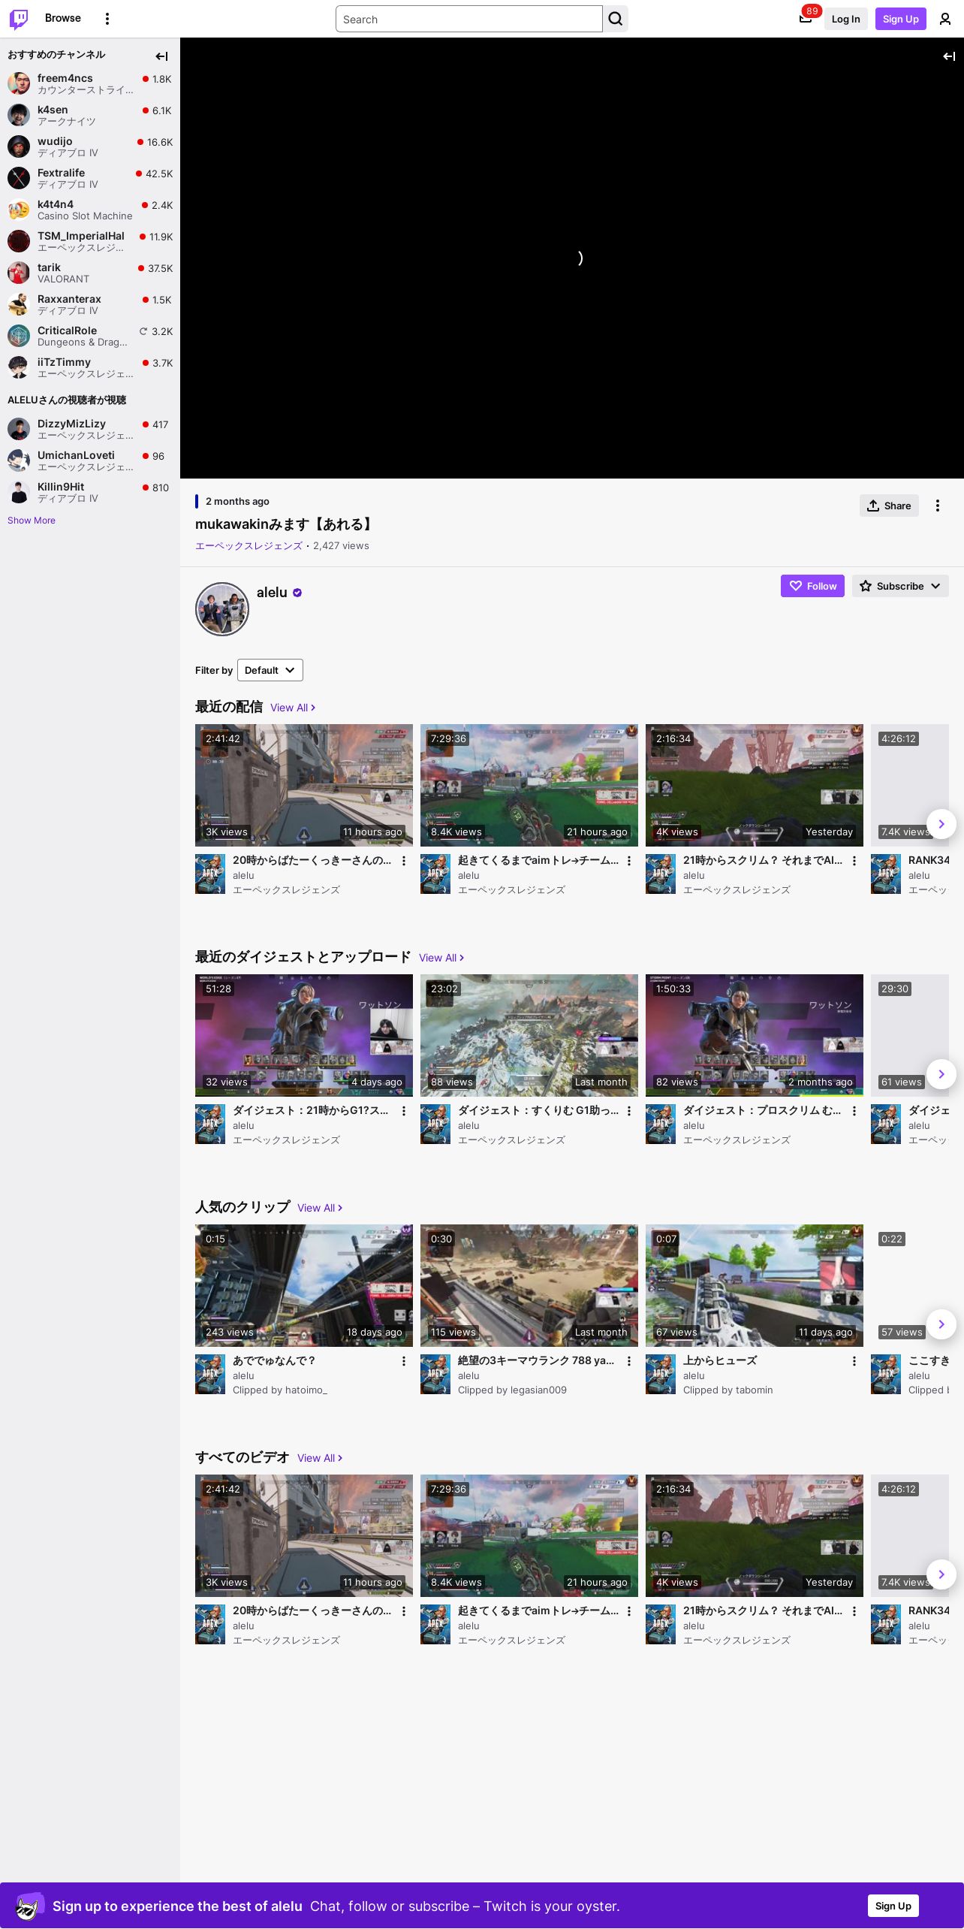964x1929 pixels.
Task: Open options for ダイジェスト：すくりむ highlight
Action: click(629, 1111)
